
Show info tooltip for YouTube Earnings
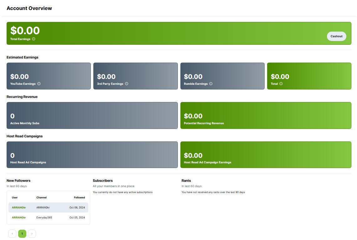[39, 84]
